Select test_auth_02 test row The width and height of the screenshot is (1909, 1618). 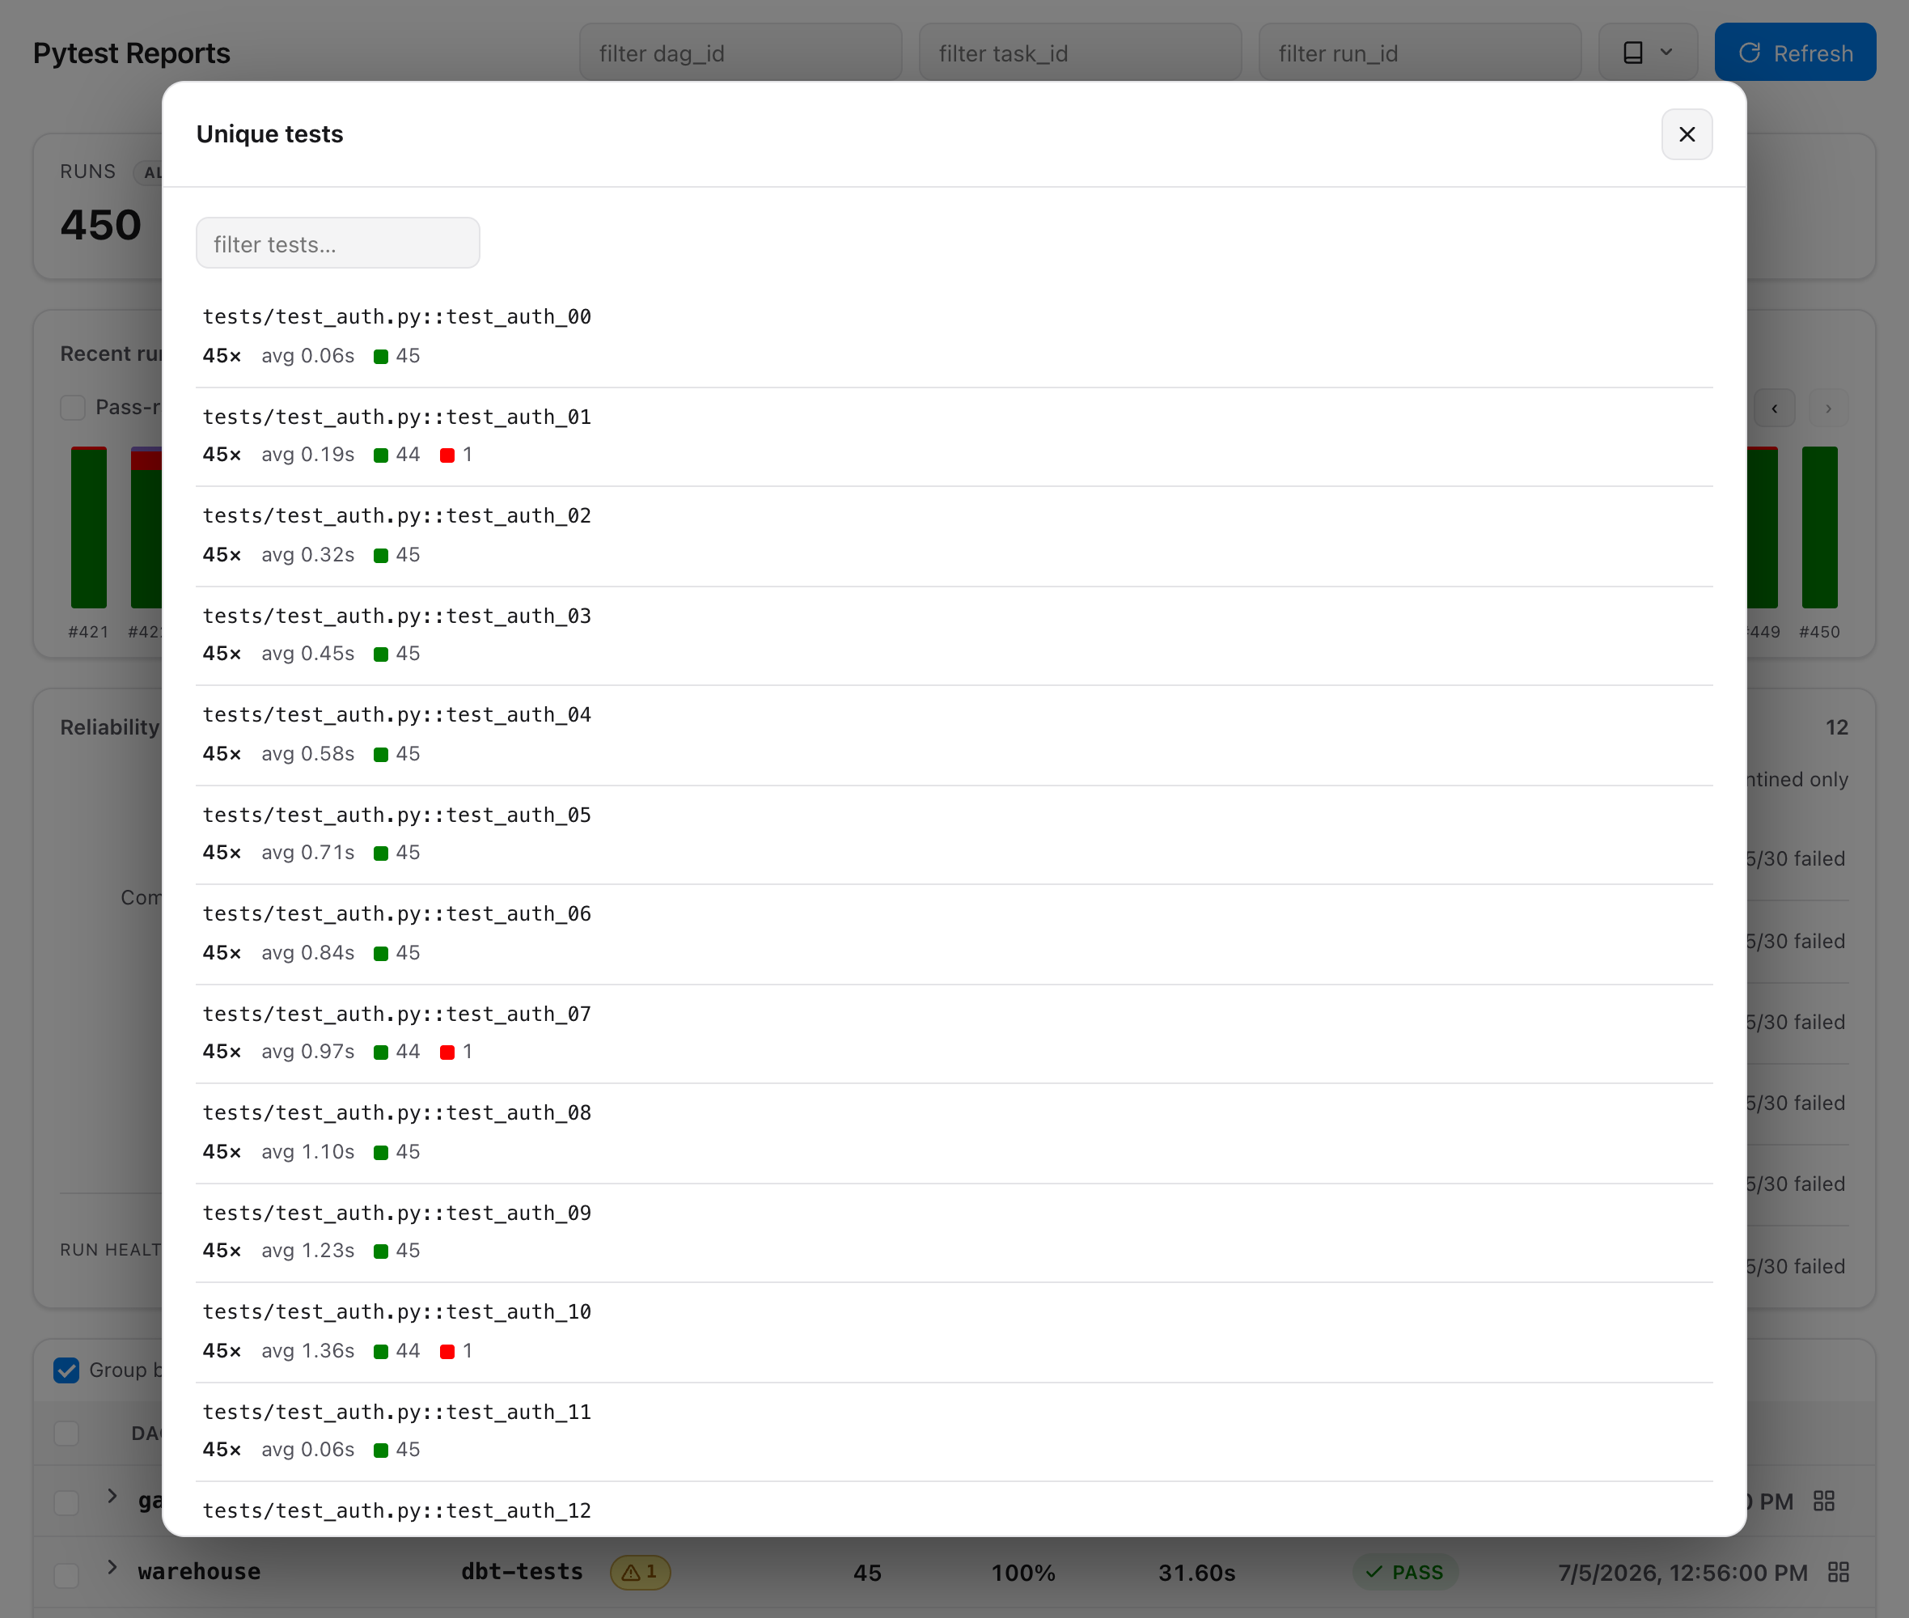(954, 536)
